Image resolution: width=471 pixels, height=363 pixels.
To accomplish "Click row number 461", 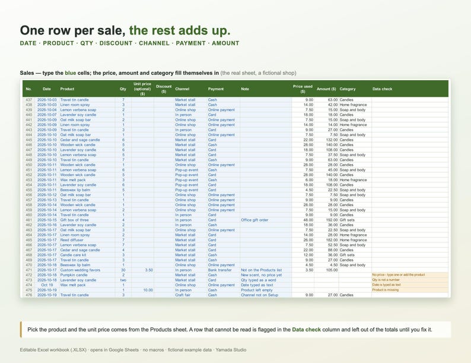I will pyautogui.click(x=29, y=220).
